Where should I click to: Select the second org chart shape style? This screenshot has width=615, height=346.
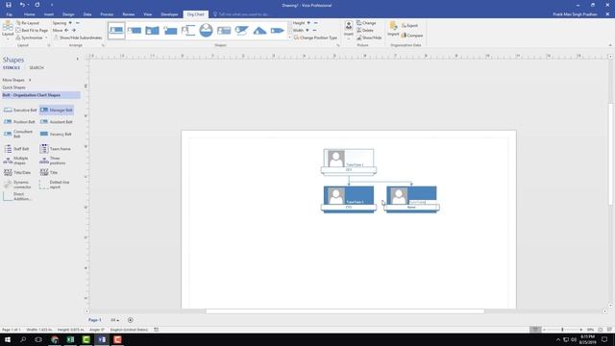click(135, 30)
